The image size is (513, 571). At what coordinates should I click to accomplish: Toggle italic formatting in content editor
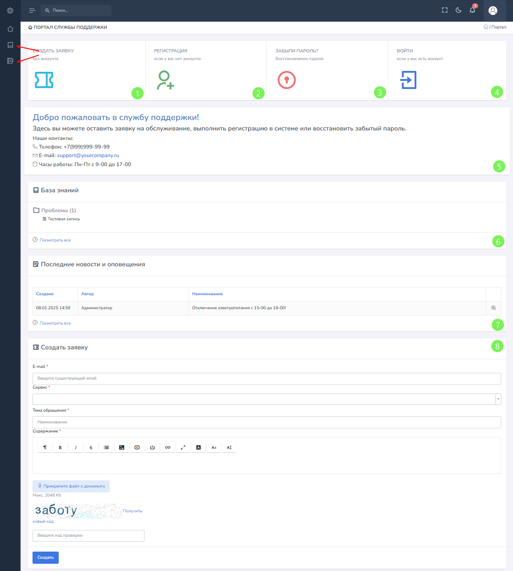tap(75, 447)
